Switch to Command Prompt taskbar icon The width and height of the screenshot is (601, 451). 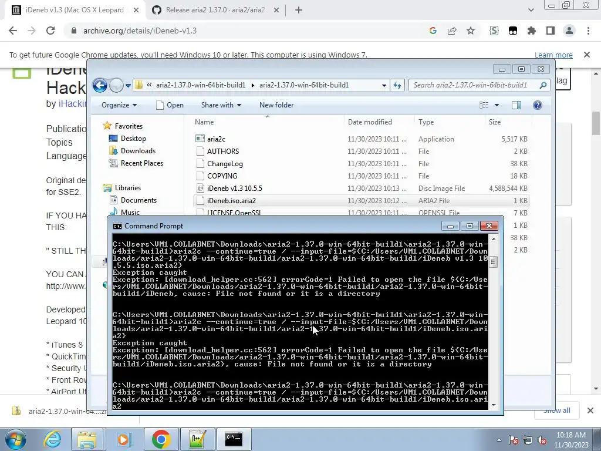pos(234,439)
